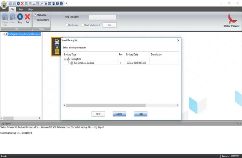Click the envelope email icon in quick access toolbar

tap(50, 3)
